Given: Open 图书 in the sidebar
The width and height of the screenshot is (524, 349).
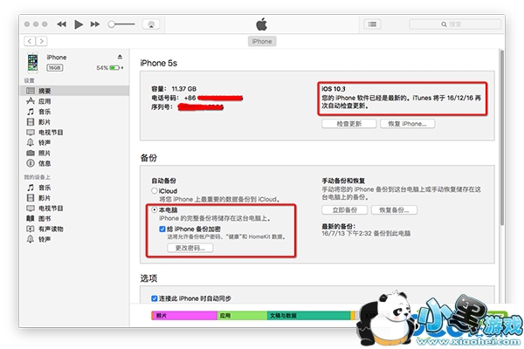Looking at the screenshot, I should (x=74, y=218).
